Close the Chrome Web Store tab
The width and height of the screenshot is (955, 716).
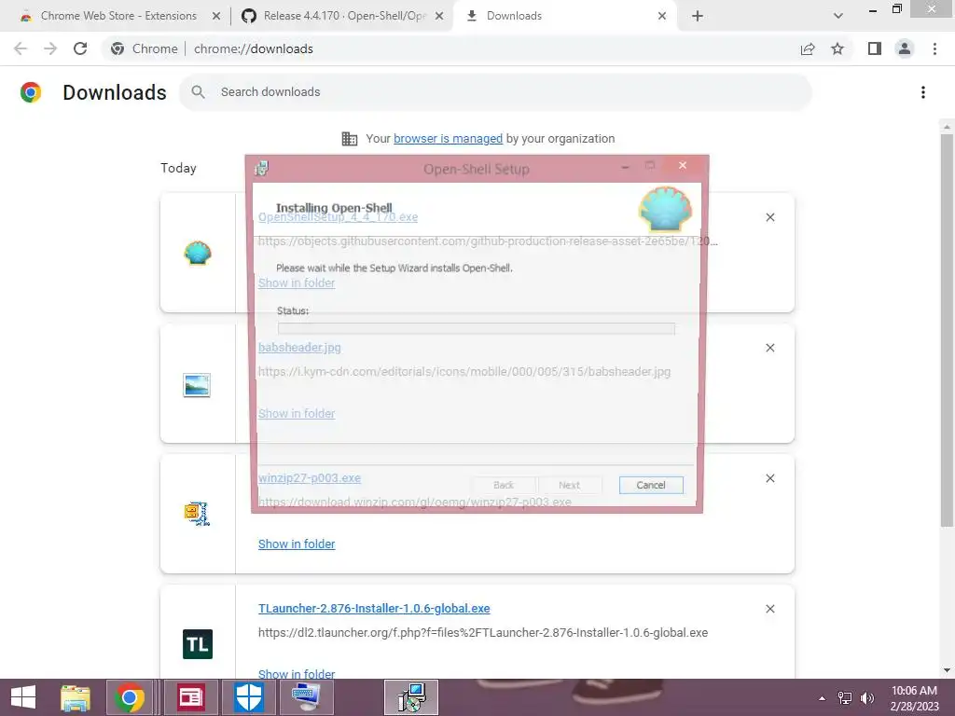pos(215,16)
